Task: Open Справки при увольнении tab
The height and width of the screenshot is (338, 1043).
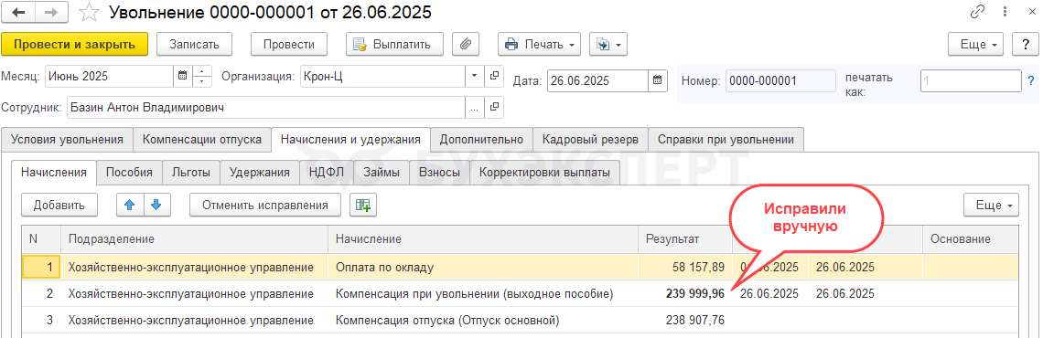Action: 726,140
